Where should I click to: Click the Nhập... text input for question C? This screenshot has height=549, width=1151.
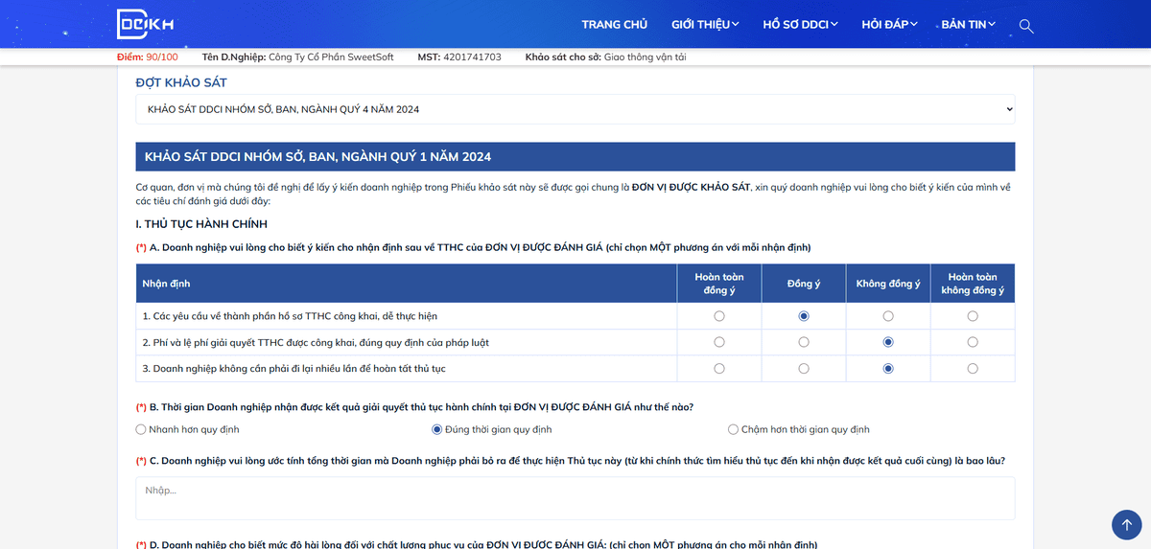point(575,498)
